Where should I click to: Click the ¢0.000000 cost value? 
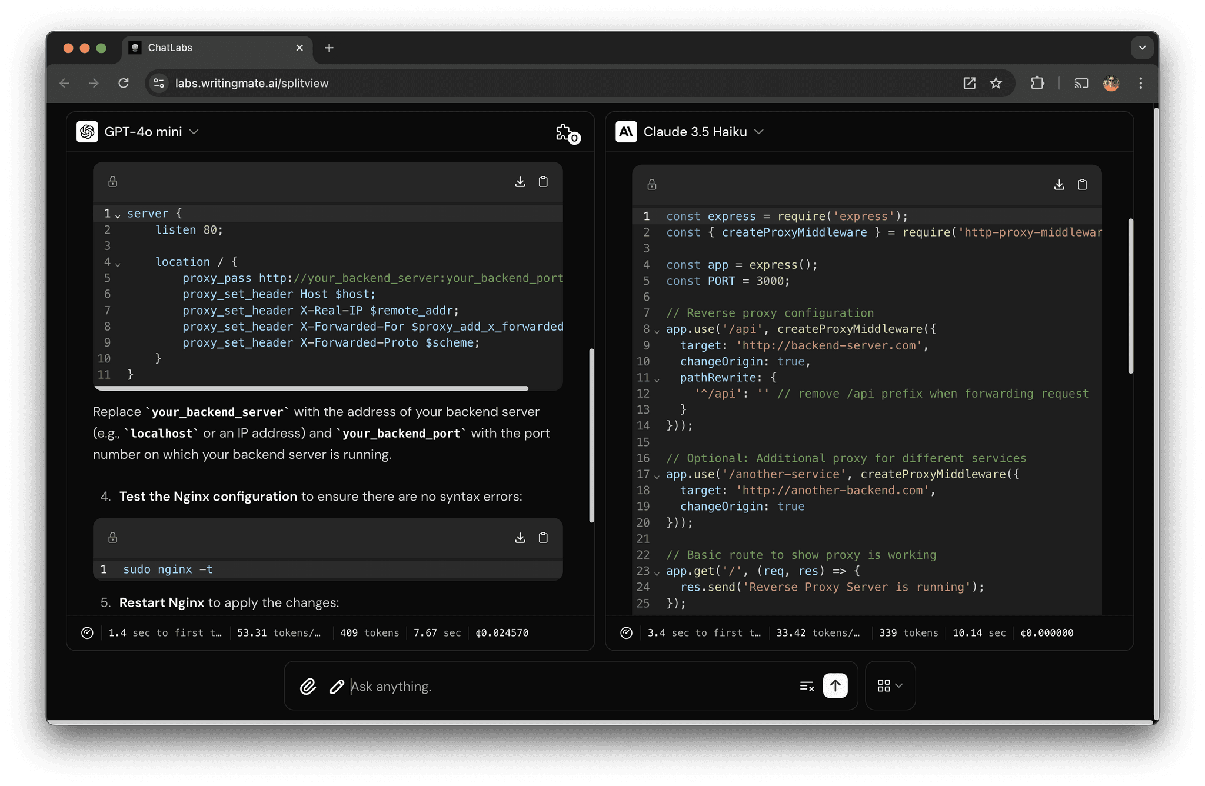click(1047, 633)
